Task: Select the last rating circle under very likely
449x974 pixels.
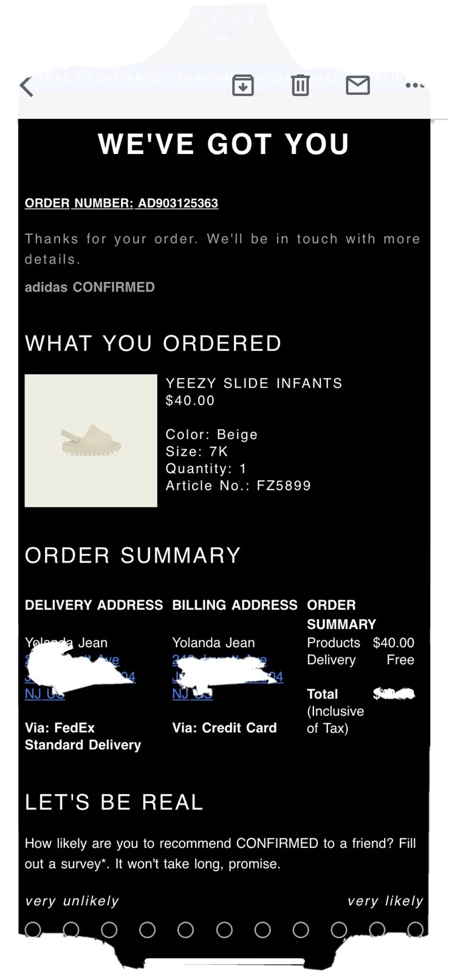Action: click(416, 930)
